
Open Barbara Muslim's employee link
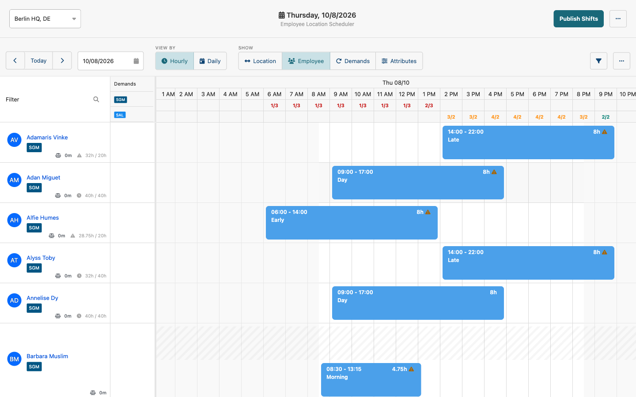(x=47, y=356)
